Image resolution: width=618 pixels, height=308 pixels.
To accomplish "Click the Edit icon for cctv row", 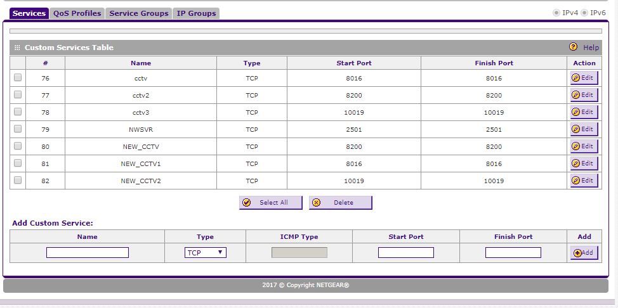I will point(583,78).
